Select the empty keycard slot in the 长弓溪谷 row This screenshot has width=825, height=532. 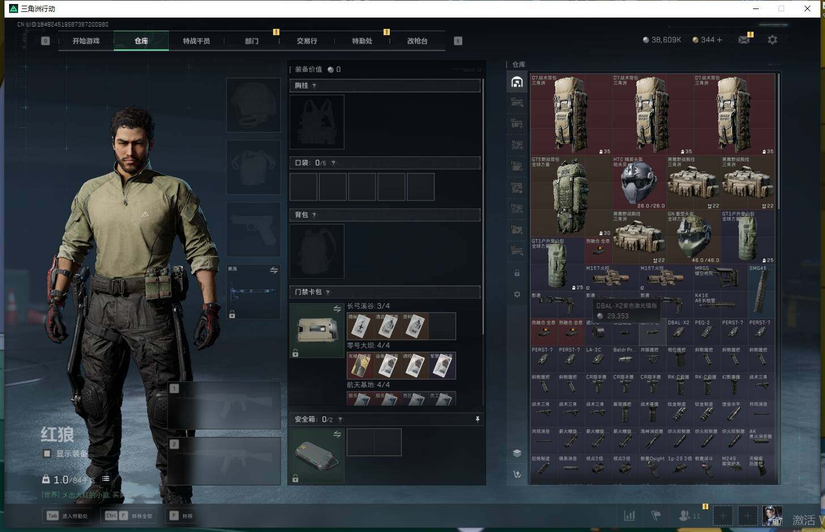442,326
